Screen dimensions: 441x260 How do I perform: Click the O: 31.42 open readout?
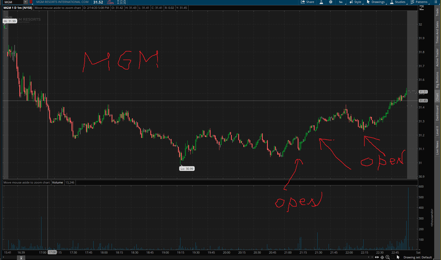tap(117, 8)
